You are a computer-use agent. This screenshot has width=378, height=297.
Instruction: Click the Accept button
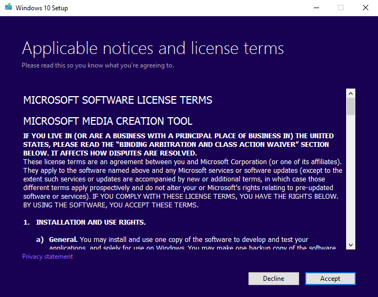tap(330, 279)
